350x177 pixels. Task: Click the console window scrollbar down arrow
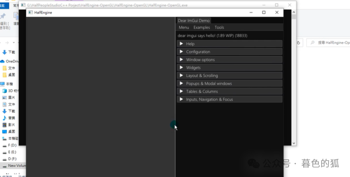(x=294, y=143)
